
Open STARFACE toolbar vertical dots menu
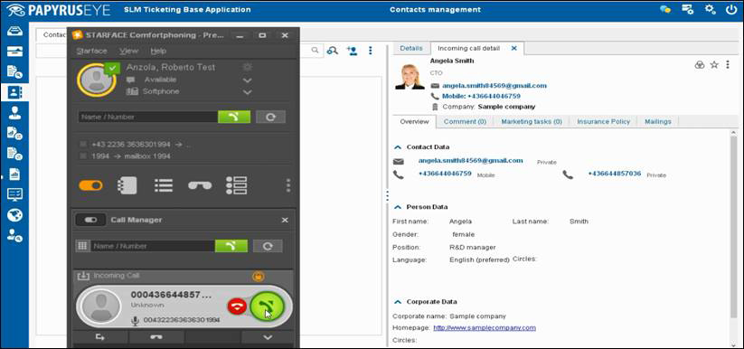click(x=288, y=185)
